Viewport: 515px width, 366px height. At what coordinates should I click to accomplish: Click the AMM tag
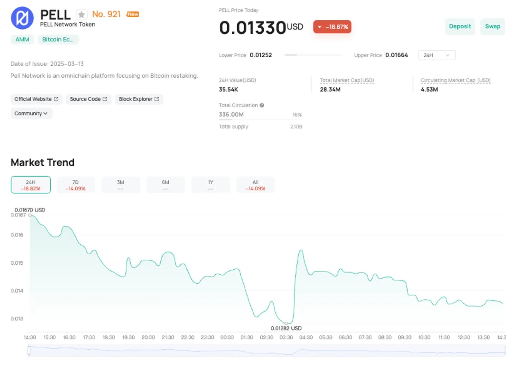[22, 39]
